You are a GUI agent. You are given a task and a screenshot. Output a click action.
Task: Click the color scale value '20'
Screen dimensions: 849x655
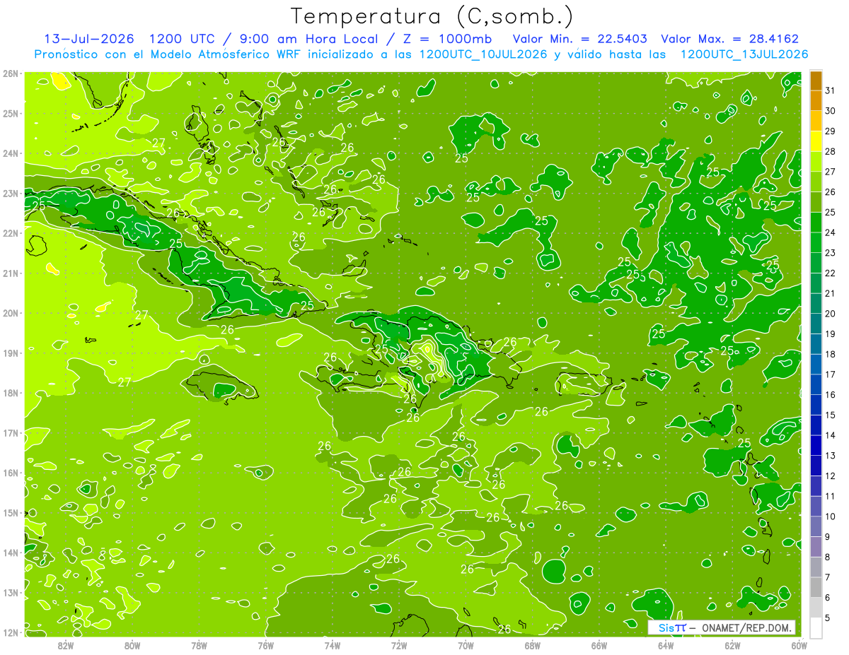(830, 314)
